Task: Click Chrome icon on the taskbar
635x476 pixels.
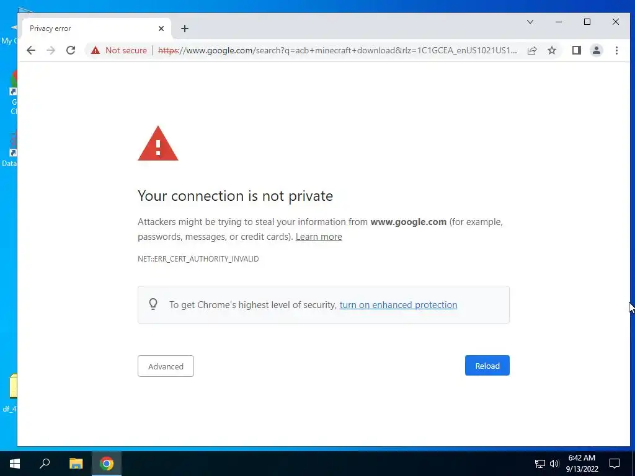Action: (x=107, y=464)
